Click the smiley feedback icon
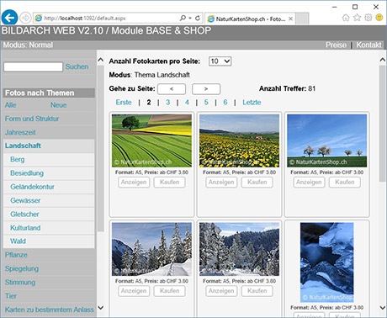Viewport: 387px width, 318px height. tap(379, 18)
